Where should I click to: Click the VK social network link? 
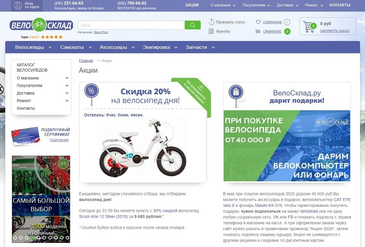point(276,217)
